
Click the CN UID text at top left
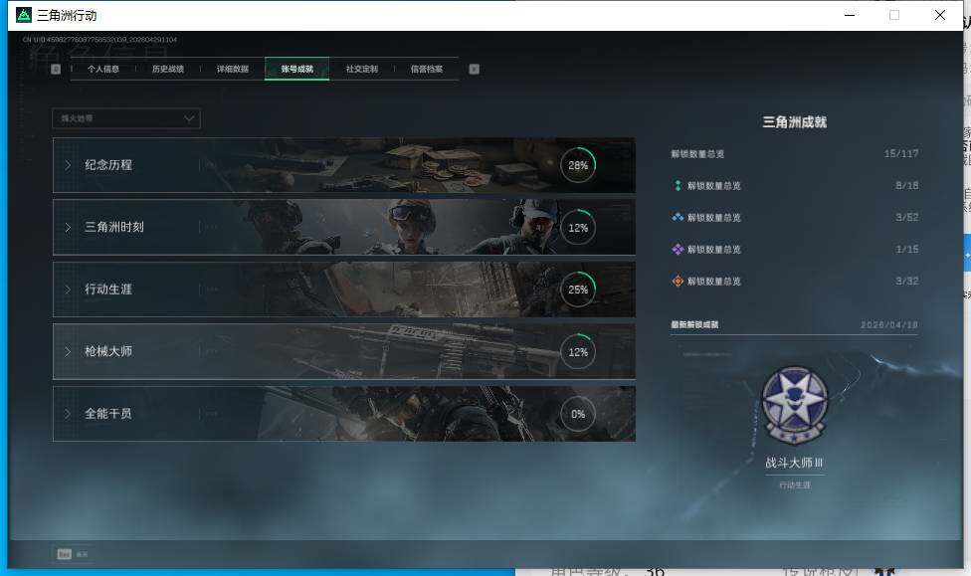click(99, 40)
